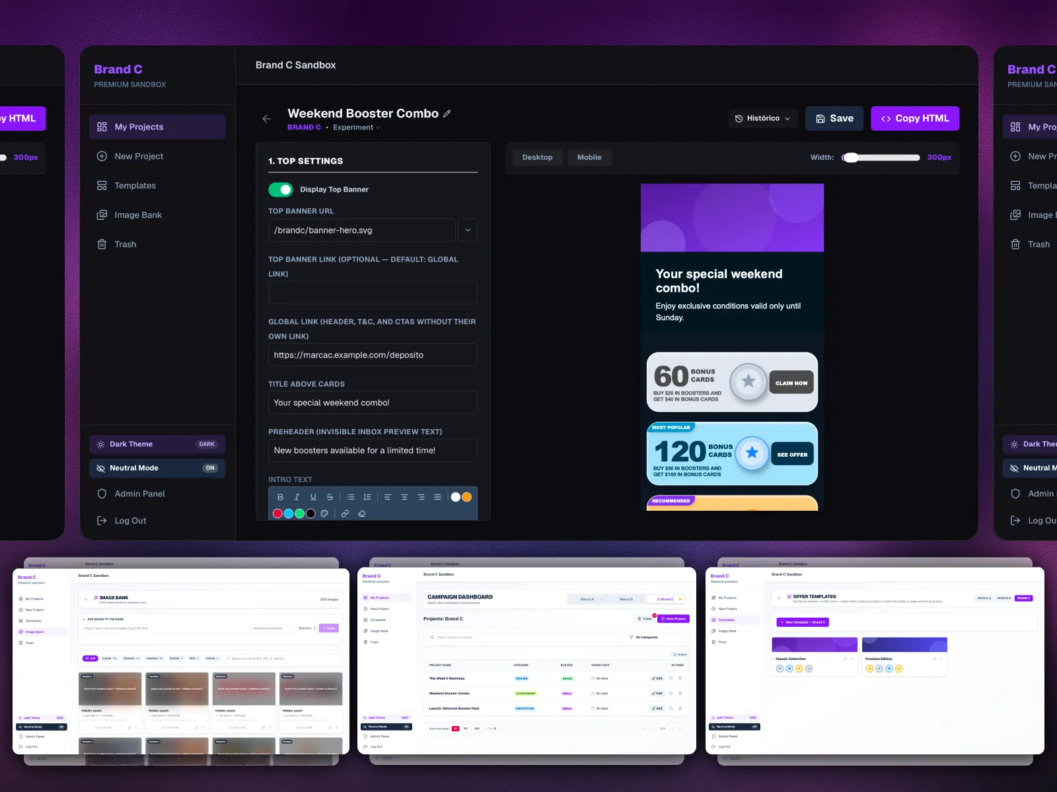Underline text via the Intro Text toolbar
The image size is (1057, 792).
[313, 497]
